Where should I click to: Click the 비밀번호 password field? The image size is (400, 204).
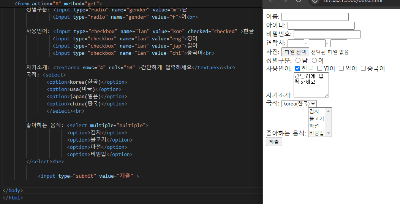(327, 34)
